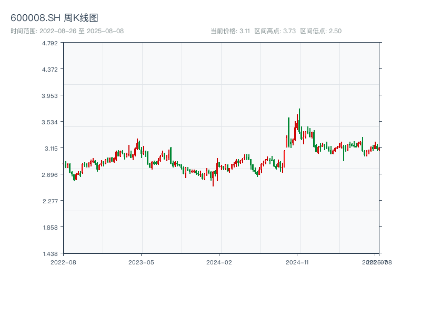Select the 2.696 y-axis label

[x=51, y=175]
